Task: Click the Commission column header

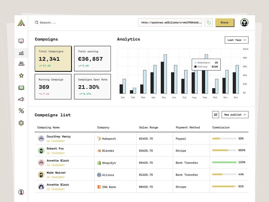Action: (x=221, y=127)
